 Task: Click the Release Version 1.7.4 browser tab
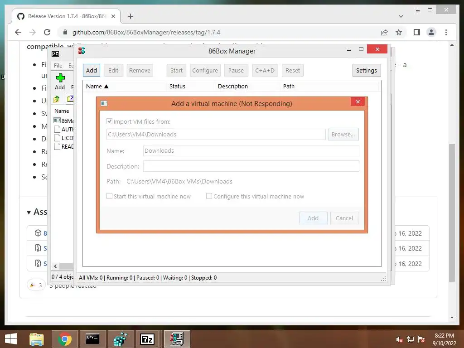[66, 16]
